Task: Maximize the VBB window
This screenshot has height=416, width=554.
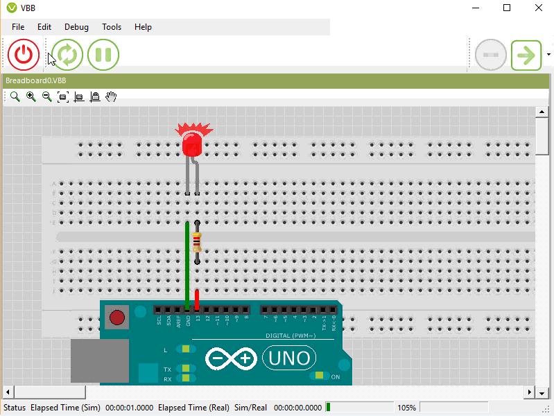Action: coord(507,8)
